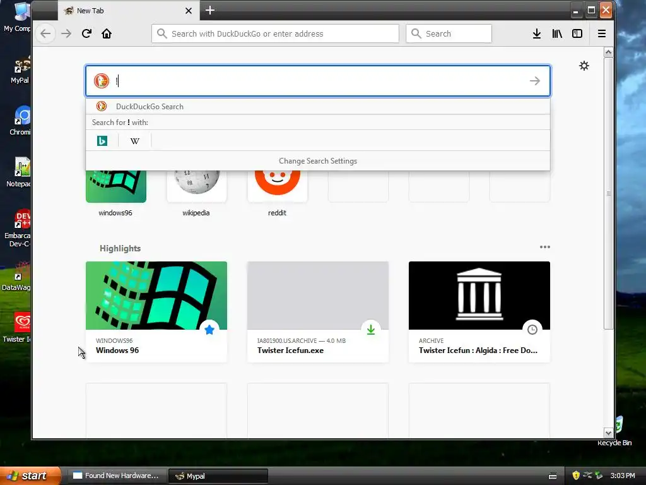Search with the Wikipedia engine icon
Viewport: 646px width, 485px height.
click(135, 141)
